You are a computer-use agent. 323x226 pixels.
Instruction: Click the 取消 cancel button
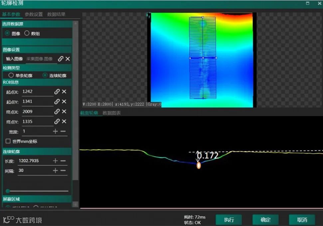[302, 220]
